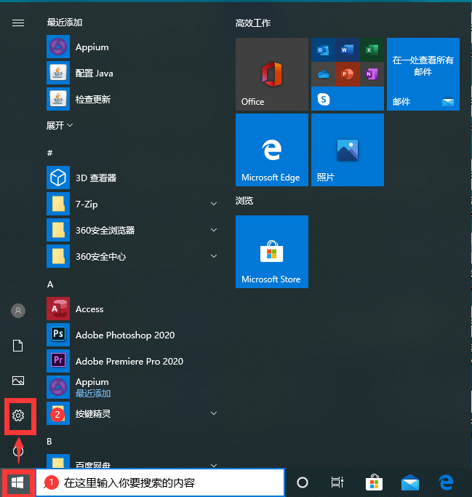Open OneNote in Office tile group
Image resolution: width=472 pixels, height=497 pixels.
(372, 74)
